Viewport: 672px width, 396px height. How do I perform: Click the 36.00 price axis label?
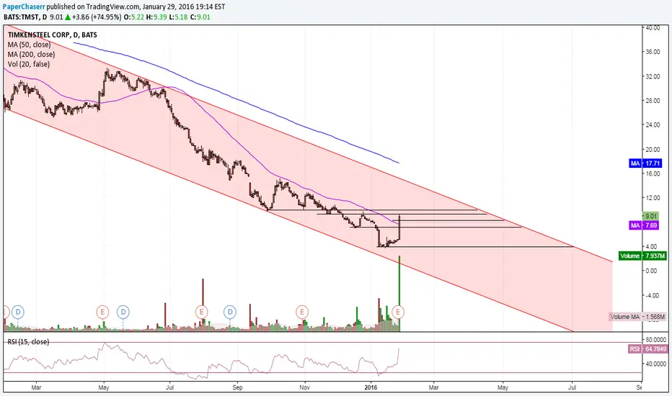click(653, 52)
